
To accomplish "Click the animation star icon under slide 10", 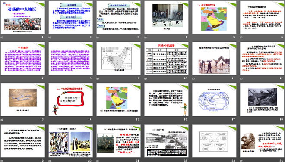I will pos(146,78).
